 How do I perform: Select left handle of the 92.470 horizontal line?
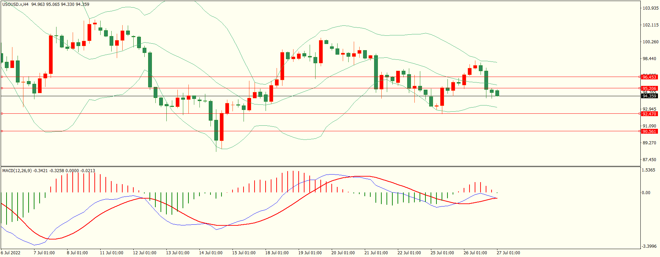[2, 114]
